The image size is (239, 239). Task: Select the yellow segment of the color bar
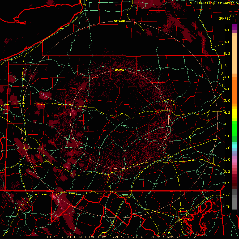click(x=234, y=114)
